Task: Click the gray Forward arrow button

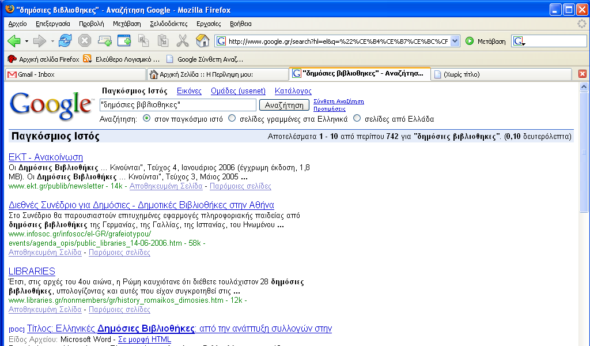Action: tap(39, 41)
